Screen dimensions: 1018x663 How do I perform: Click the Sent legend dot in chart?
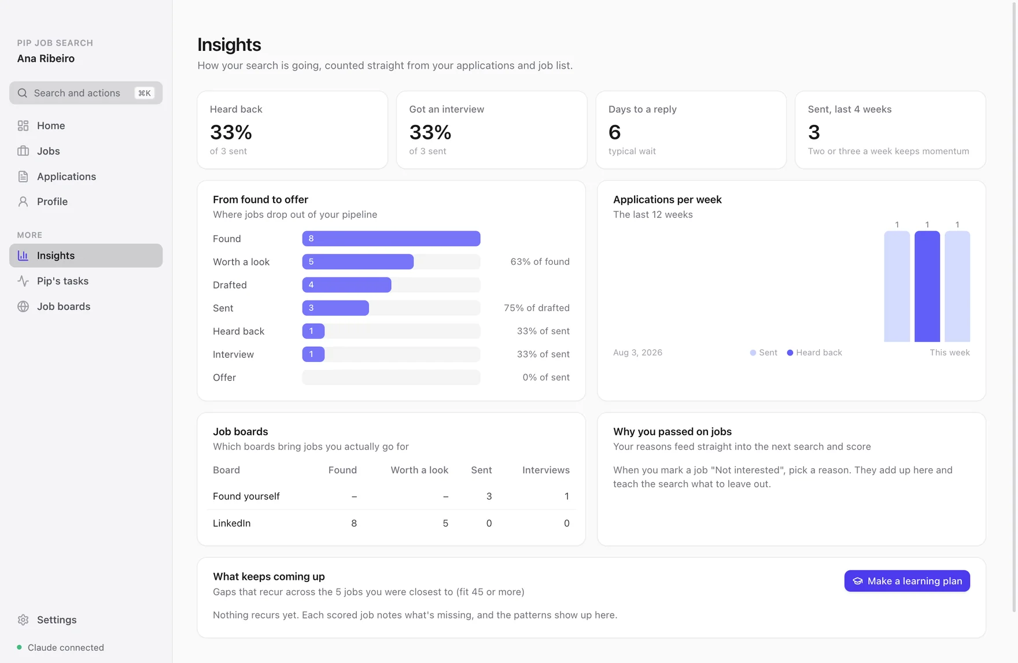pos(753,353)
